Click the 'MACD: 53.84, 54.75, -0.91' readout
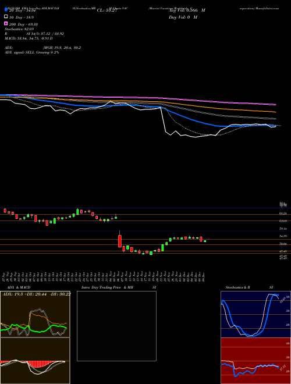 [x=29, y=38]
